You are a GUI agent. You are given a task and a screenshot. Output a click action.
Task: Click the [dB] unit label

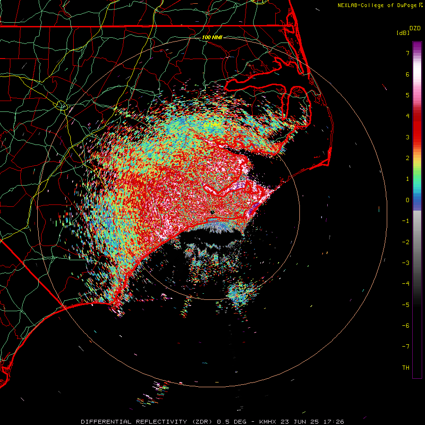click(x=403, y=33)
